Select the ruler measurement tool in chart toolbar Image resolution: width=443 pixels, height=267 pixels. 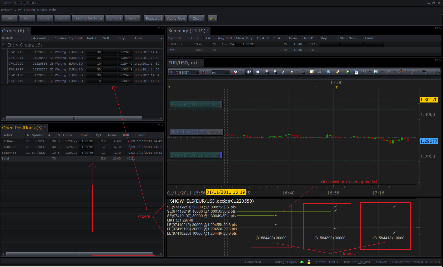pyautogui.click(x=338, y=72)
